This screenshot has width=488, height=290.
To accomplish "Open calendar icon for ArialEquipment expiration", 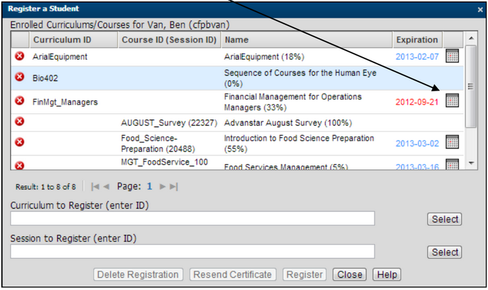I will click(453, 56).
